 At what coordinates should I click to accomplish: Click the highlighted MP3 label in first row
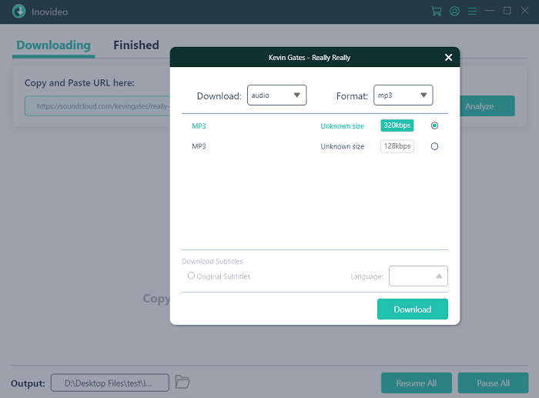pos(199,125)
